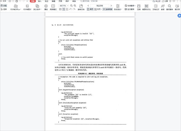
Task: Click the search functions field
Action: tap(89, 1)
